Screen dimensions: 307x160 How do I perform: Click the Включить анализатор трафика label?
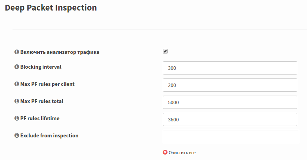pyautogui.click(x=60, y=52)
